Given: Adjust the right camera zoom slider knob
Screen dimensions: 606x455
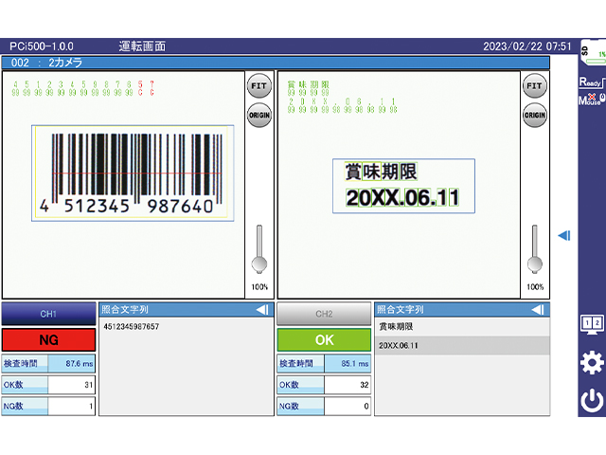Looking at the screenshot, I should click(535, 265).
